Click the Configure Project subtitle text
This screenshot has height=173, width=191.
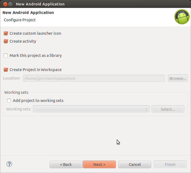click(x=20, y=20)
